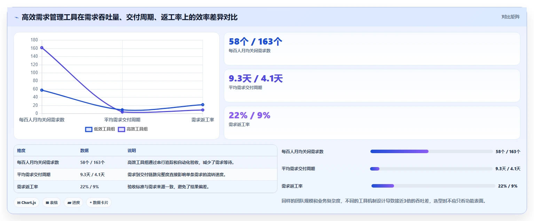Click the description starting 高效工具组通过串行追踪
Image resolution: width=534 pixels, height=221 pixels.
[x=181, y=163]
